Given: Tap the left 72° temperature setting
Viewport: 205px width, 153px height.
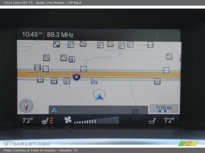Looking at the screenshot, I should 28,120.
